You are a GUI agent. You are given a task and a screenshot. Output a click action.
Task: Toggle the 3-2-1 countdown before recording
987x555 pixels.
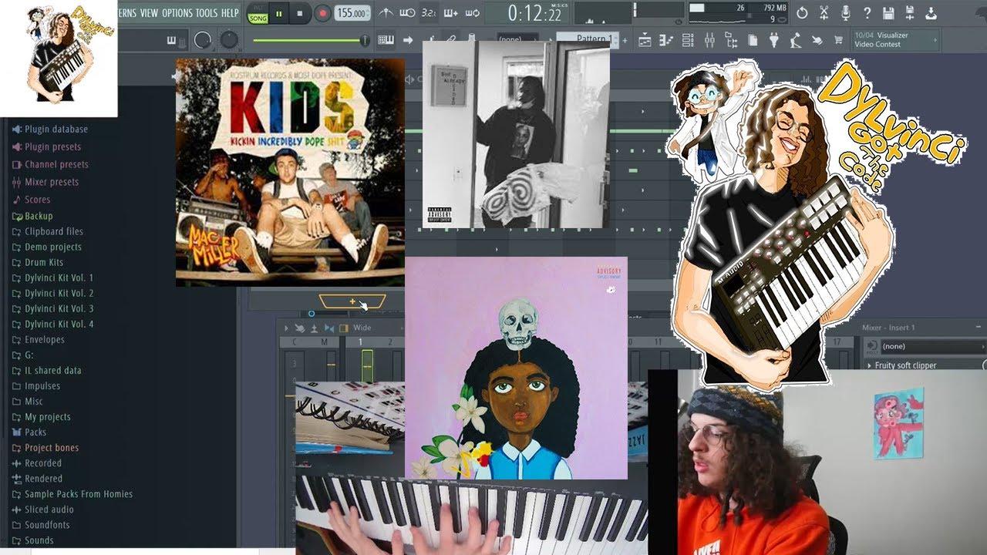click(429, 13)
